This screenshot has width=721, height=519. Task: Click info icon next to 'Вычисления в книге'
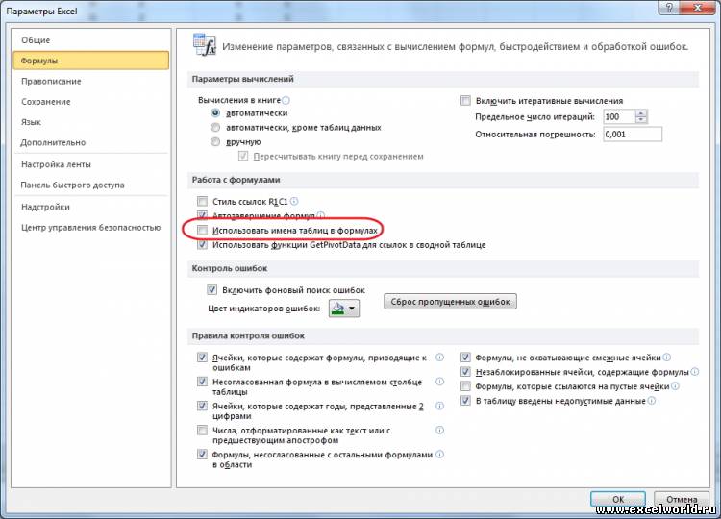pyautogui.click(x=286, y=100)
